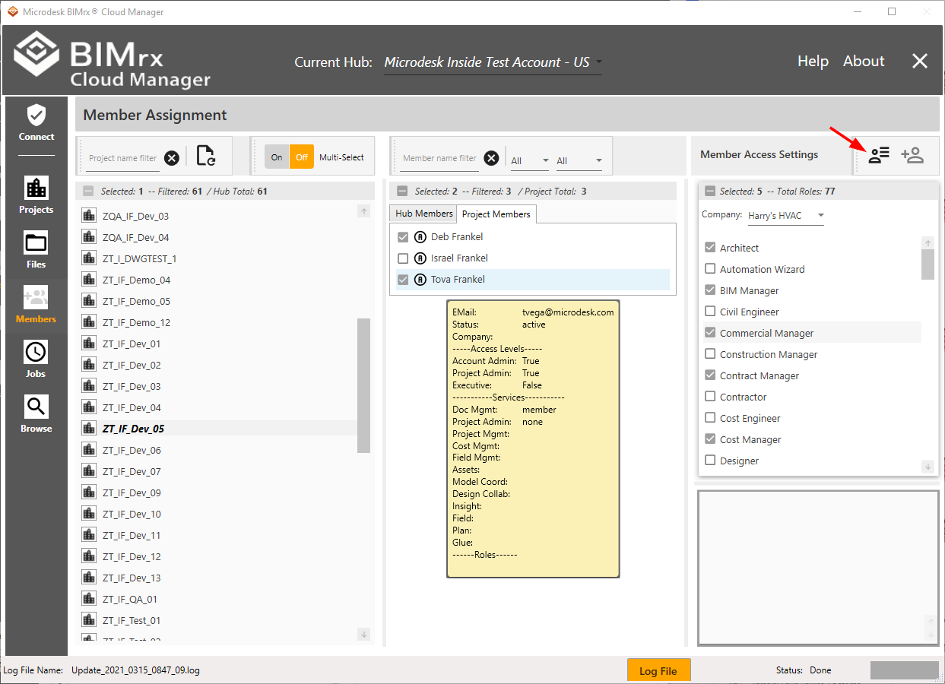This screenshot has width=945, height=684.
Task: Check the Contractor role
Action: (x=710, y=397)
